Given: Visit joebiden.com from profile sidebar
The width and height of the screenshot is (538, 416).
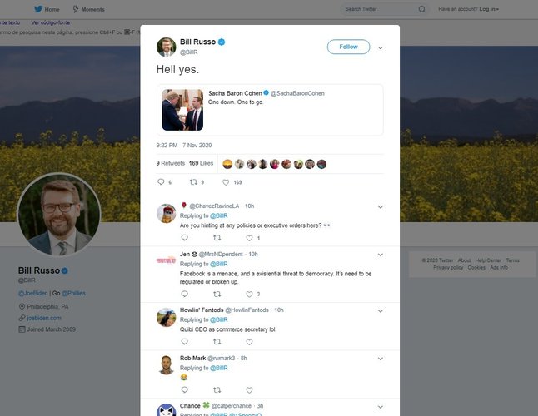Looking at the screenshot, I should coord(44,318).
